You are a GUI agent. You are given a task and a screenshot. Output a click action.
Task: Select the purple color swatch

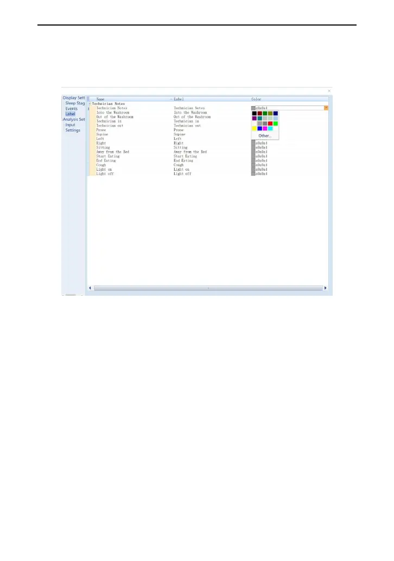point(255,119)
